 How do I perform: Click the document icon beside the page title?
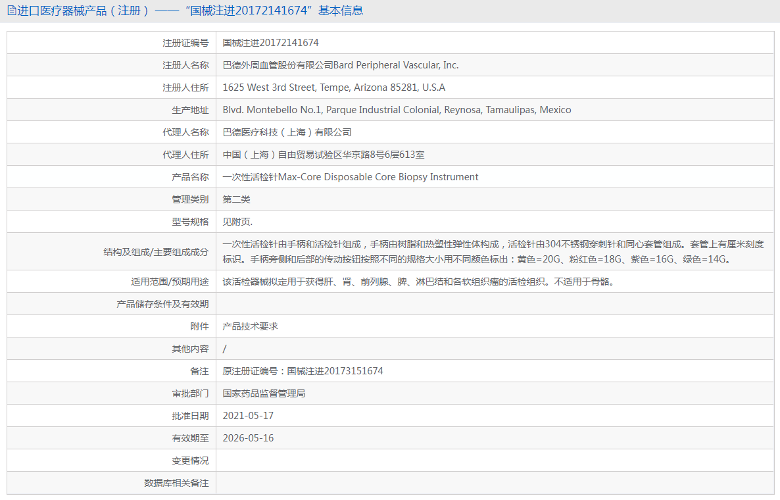click(11, 11)
